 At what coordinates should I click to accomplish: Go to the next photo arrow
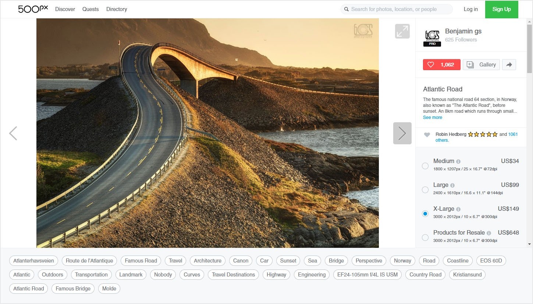[x=402, y=133]
